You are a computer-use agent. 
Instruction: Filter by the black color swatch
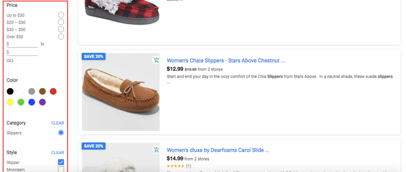pos(10,91)
